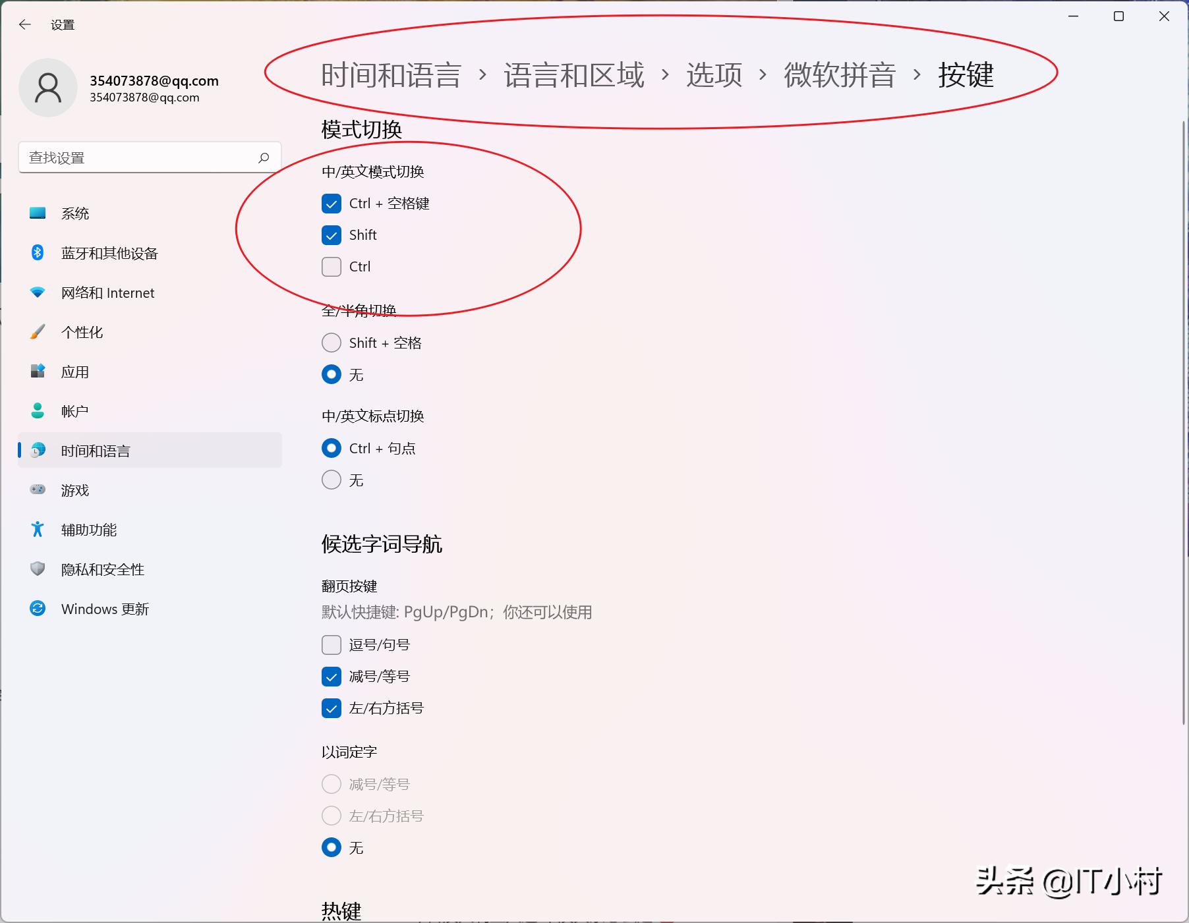Uncheck the 左/右方括号 paging checkbox
The height and width of the screenshot is (923, 1189).
pyautogui.click(x=332, y=708)
